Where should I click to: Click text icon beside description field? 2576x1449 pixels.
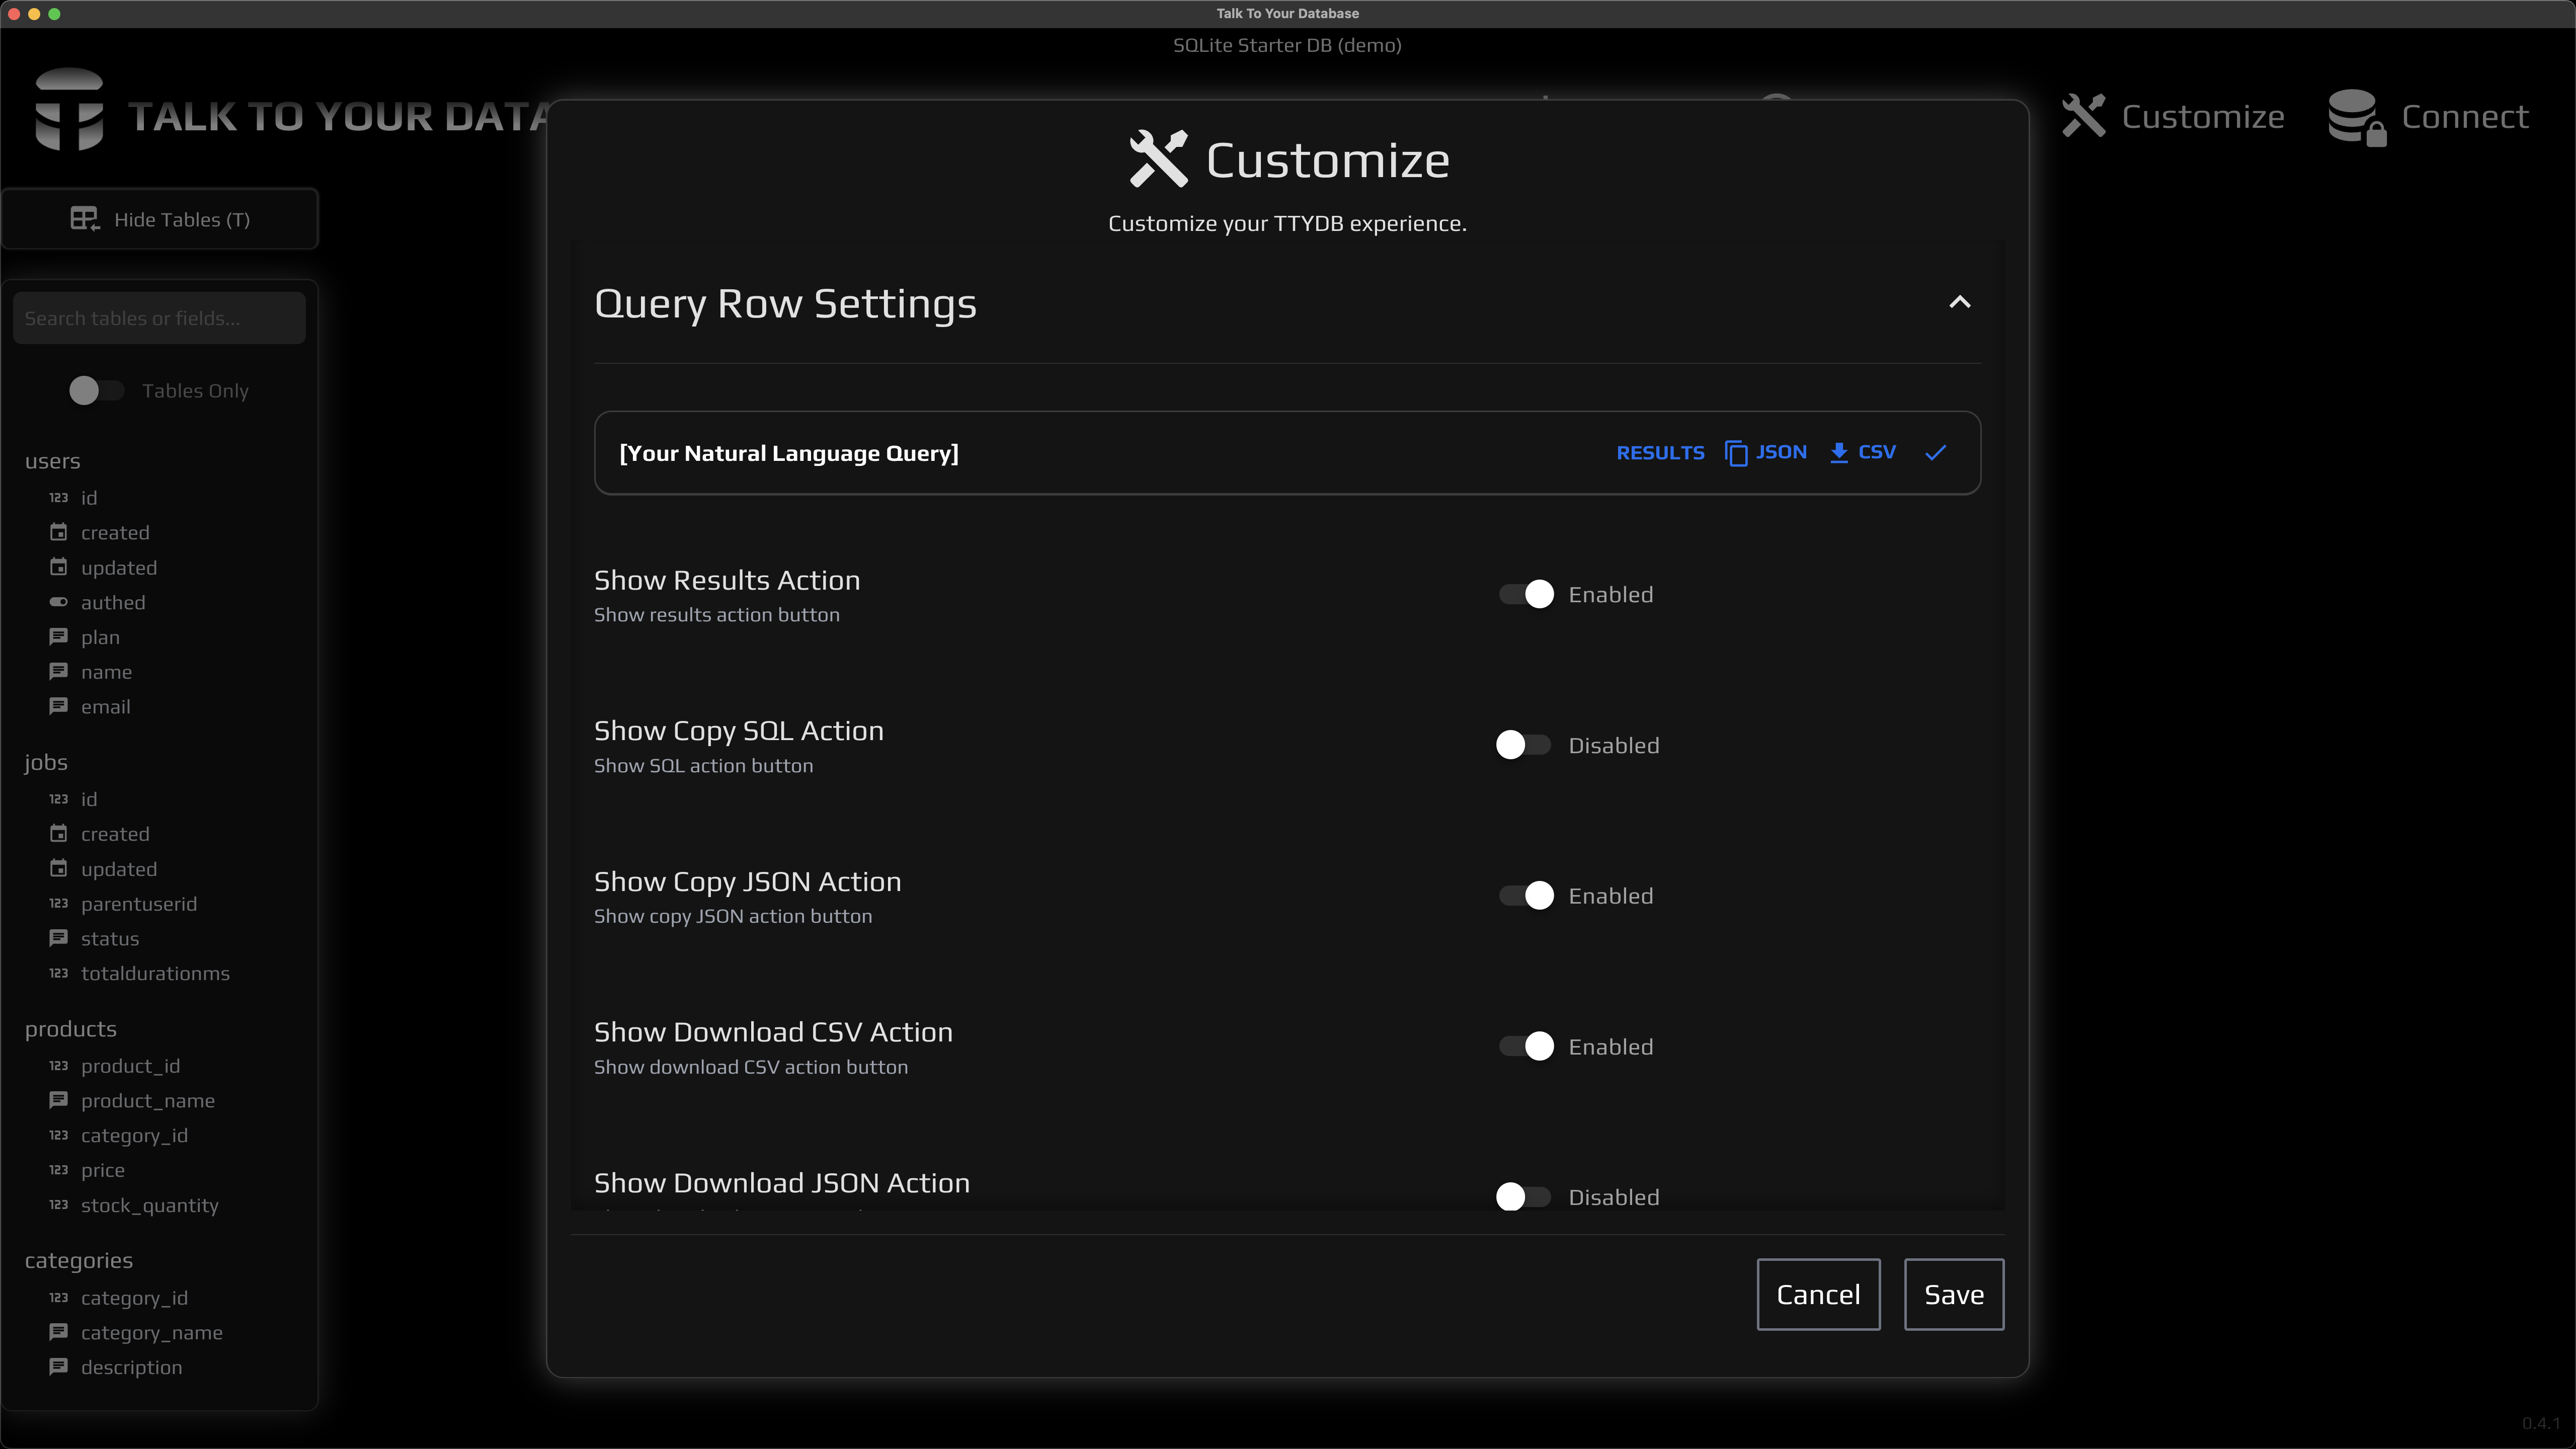coord(59,1366)
